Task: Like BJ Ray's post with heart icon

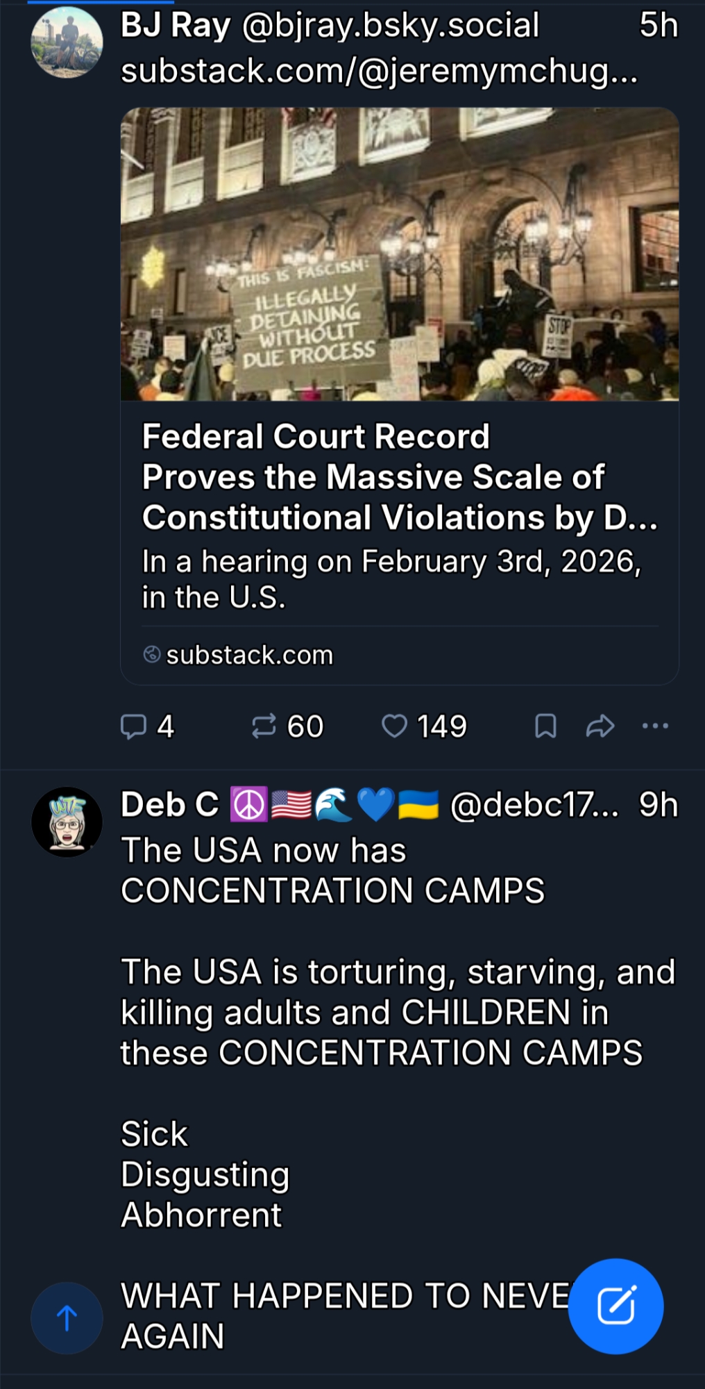Action: pyautogui.click(x=423, y=726)
